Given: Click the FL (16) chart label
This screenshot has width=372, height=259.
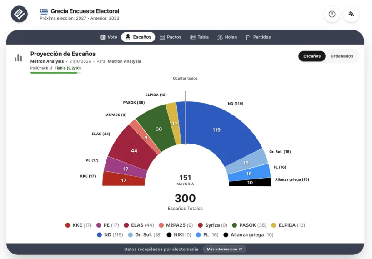Looking at the screenshot, I should 280,167.
